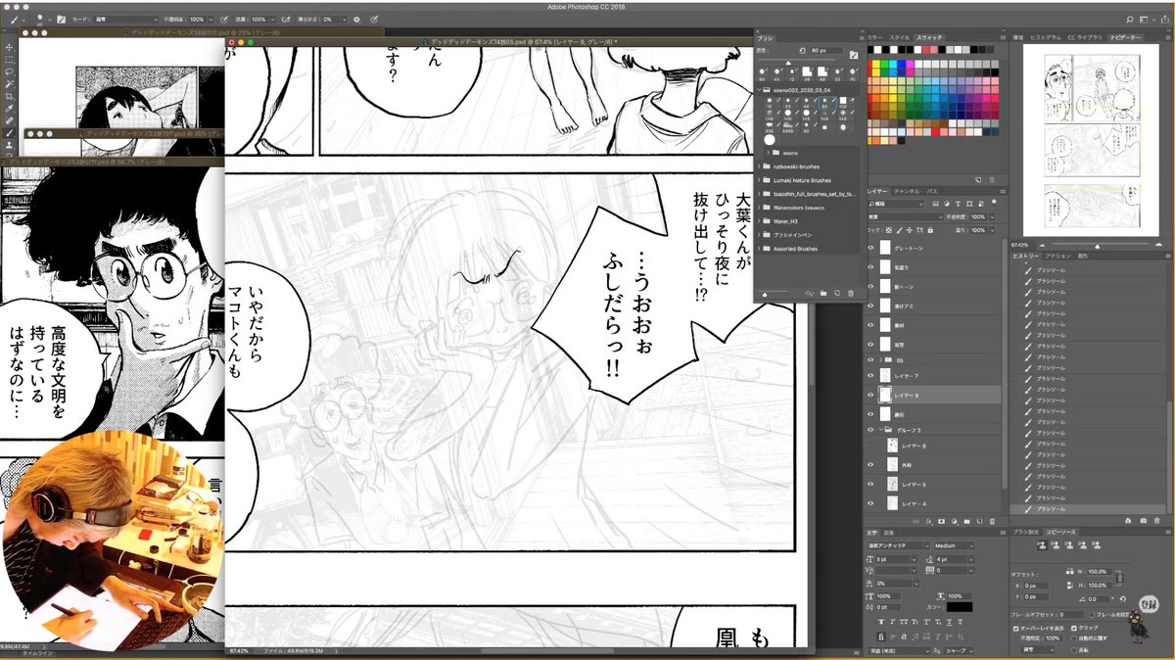
Task: Open font weight Medium dropdown
Action: pyautogui.click(x=955, y=545)
